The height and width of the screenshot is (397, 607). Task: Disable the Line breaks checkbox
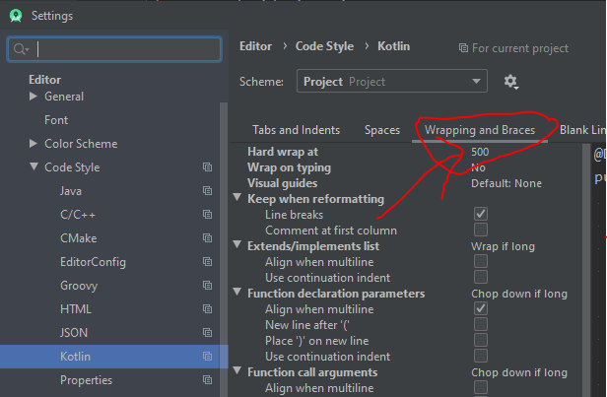(x=481, y=214)
